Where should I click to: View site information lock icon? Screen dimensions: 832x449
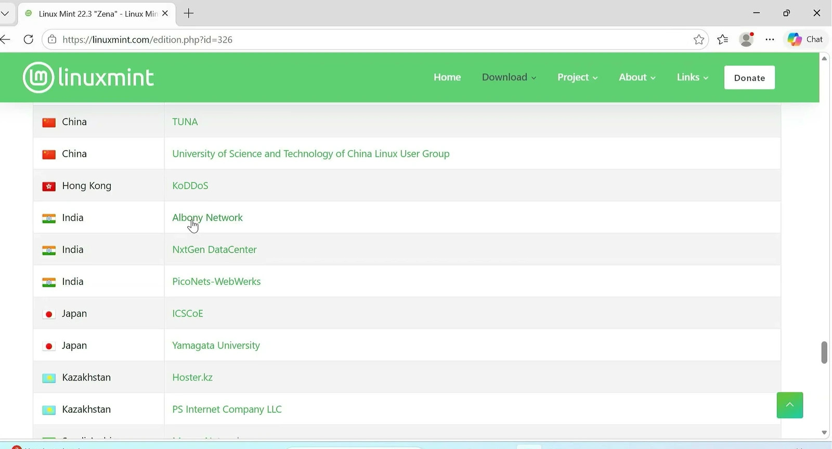(x=52, y=39)
